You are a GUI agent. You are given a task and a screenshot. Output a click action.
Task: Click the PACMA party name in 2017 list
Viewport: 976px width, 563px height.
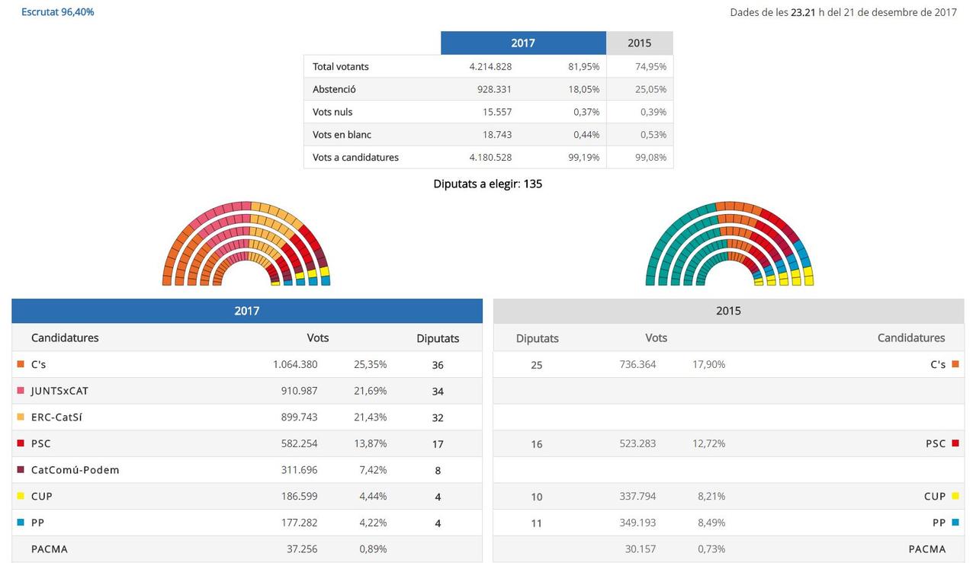tap(50, 549)
